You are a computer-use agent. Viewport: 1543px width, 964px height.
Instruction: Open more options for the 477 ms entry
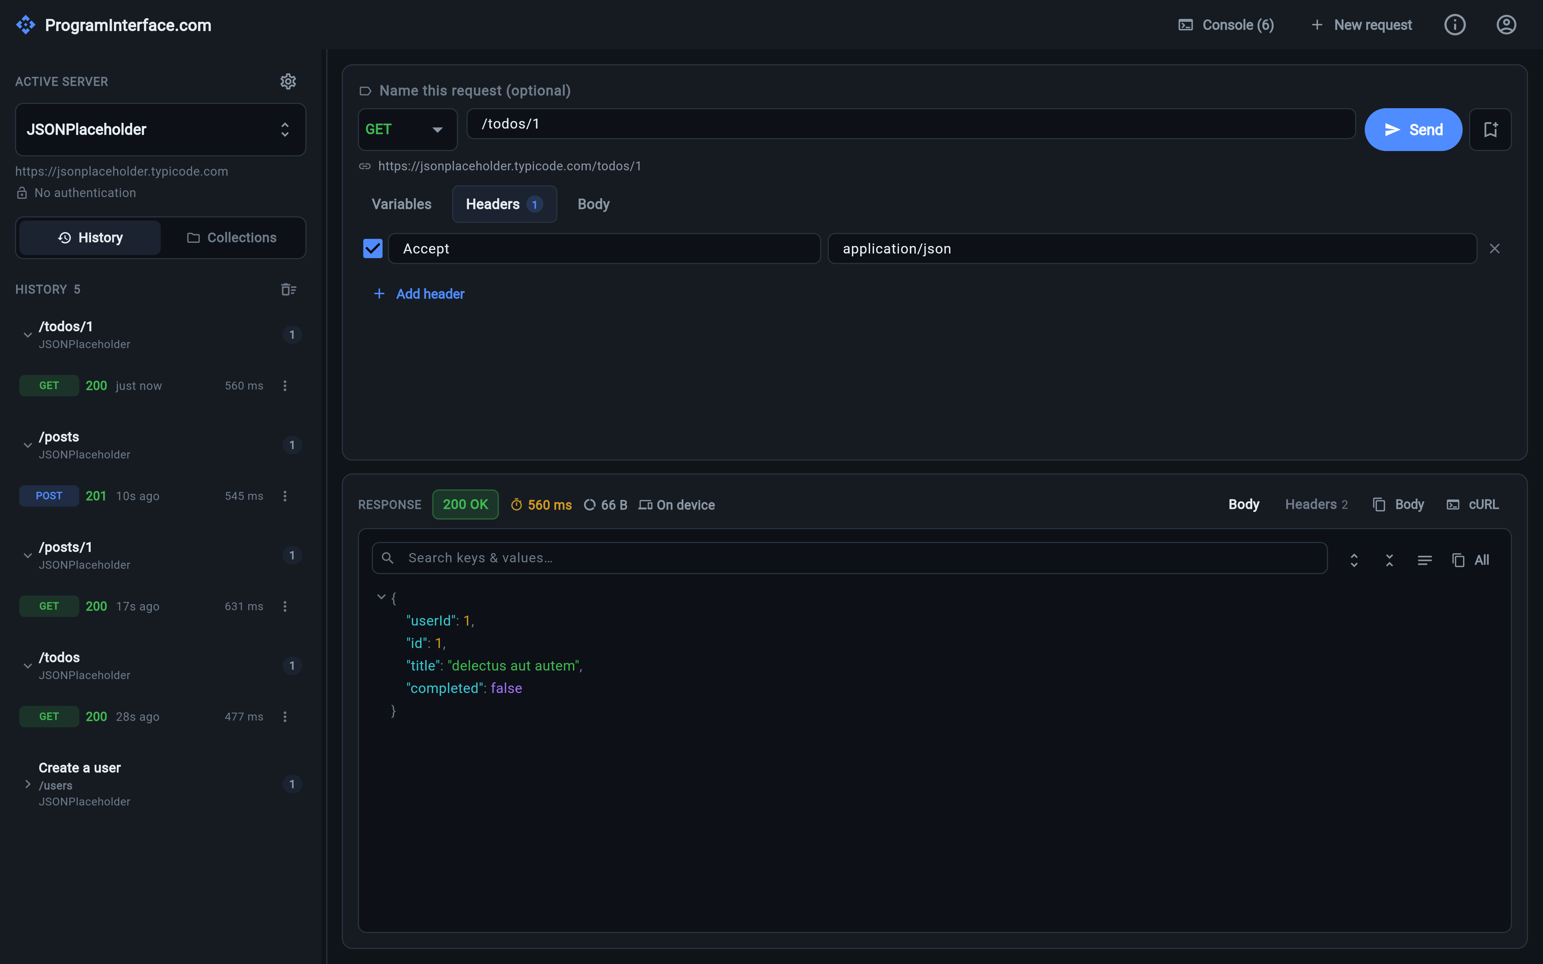click(x=285, y=717)
